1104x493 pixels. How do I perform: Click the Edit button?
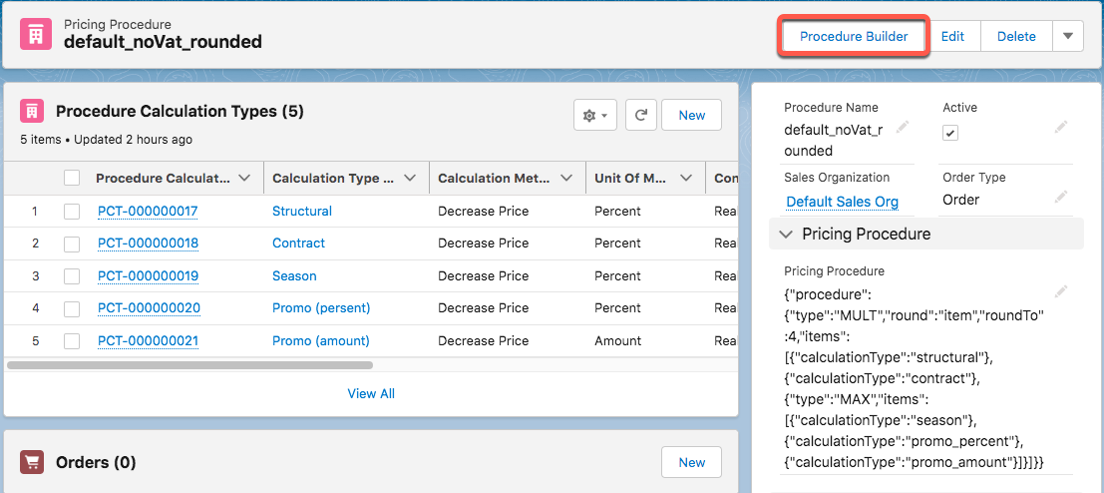pyautogui.click(x=952, y=36)
